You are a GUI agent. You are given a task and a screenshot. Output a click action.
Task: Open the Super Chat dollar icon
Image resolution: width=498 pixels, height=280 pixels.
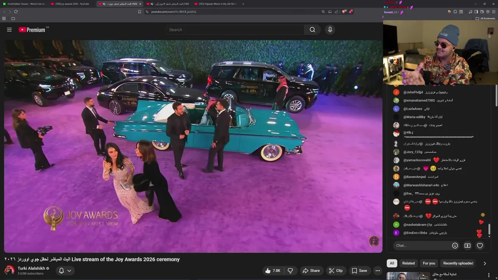click(x=467, y=245)
